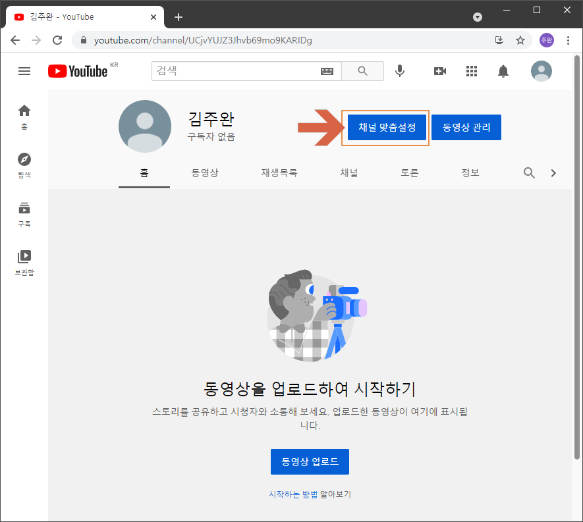
Task: Click the 동영상 업로드 button
Action: (x=310, y=461)
